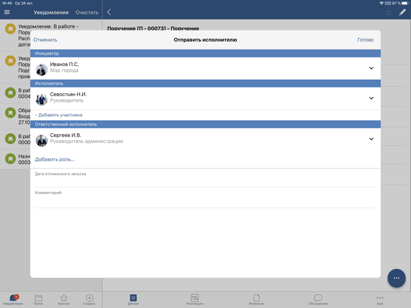
Task: Open the Вложения attachments tab
Action: pyautogui.click(x=257, y=300)
